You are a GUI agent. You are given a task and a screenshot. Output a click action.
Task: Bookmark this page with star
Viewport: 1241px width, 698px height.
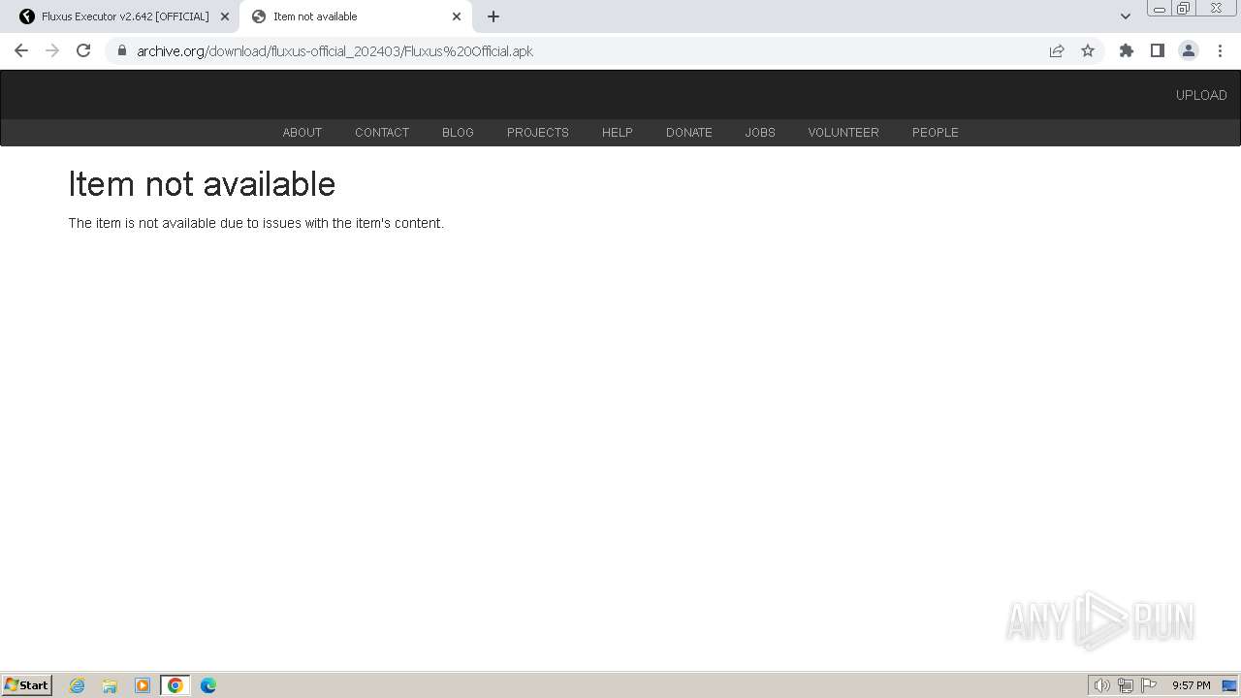tap(1088, 50)
